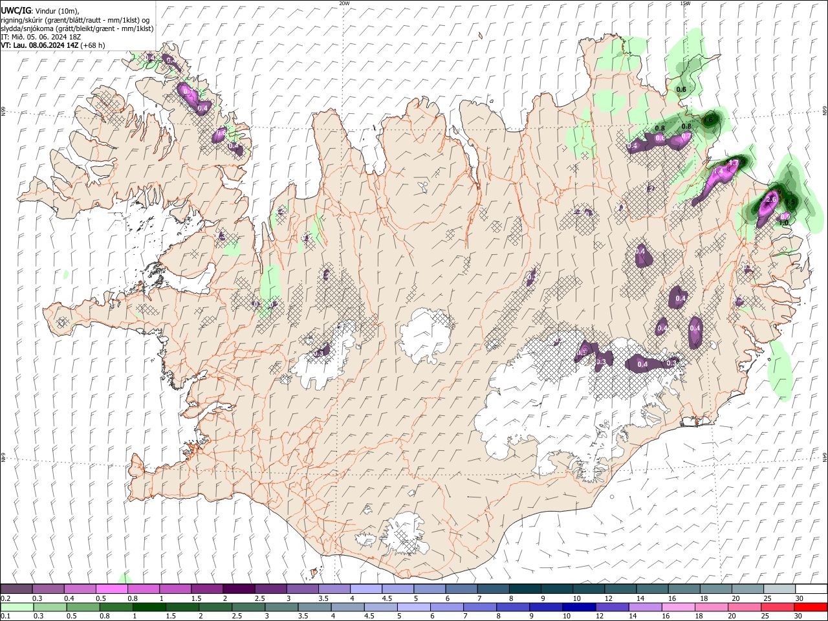828x621 pixels.
Task: Click the '1.6' value label in the northeast
Action: point(708,120)
